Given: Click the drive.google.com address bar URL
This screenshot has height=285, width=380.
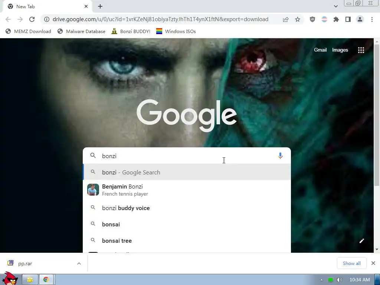Looking at the screenshot, I should (160, 19).
